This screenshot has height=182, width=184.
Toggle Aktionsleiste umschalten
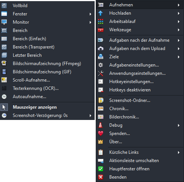point(140,161)
